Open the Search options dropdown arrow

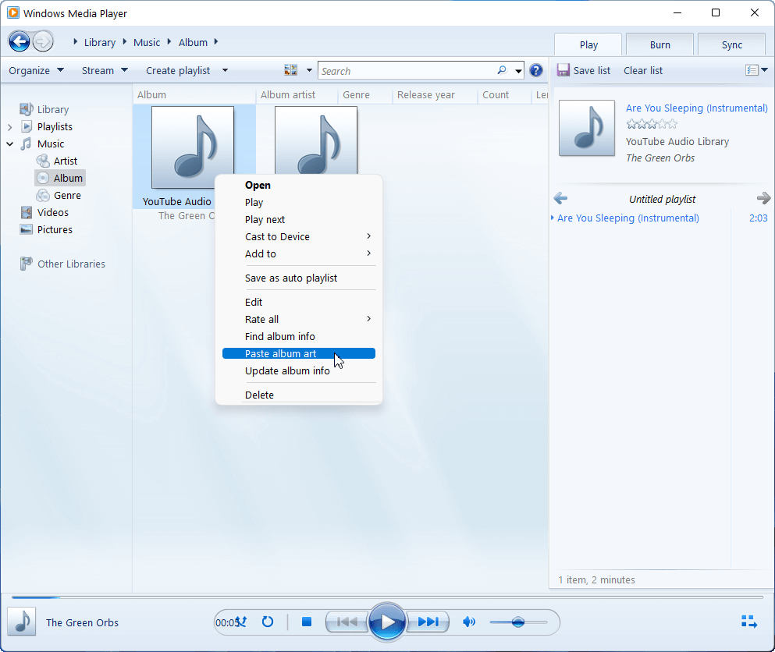pyautogui.click(x=518, y=71)
